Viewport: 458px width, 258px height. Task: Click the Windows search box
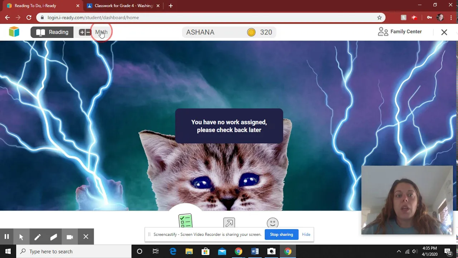pyautogui.click(x=74, y=251)
